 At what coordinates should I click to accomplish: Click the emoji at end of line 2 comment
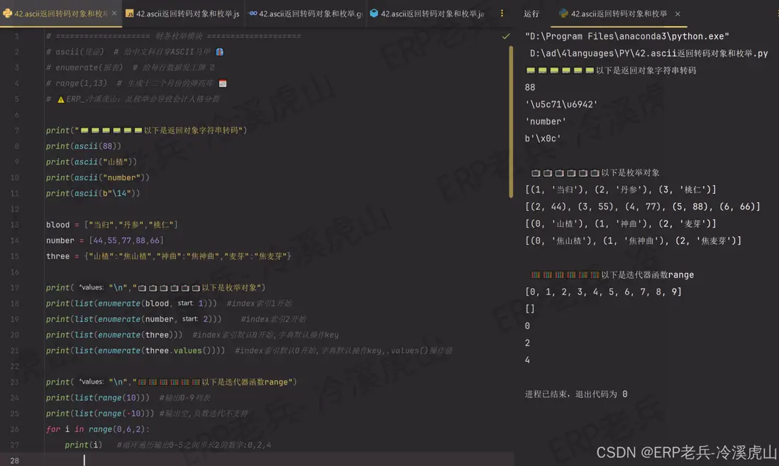[x=220, y=52]
